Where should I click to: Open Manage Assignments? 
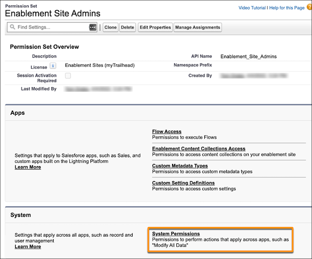[x=198, y=27]
